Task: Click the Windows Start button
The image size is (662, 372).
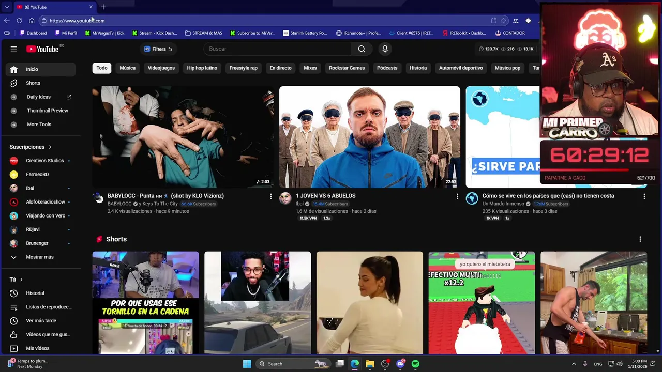Action: click(247, 364)
